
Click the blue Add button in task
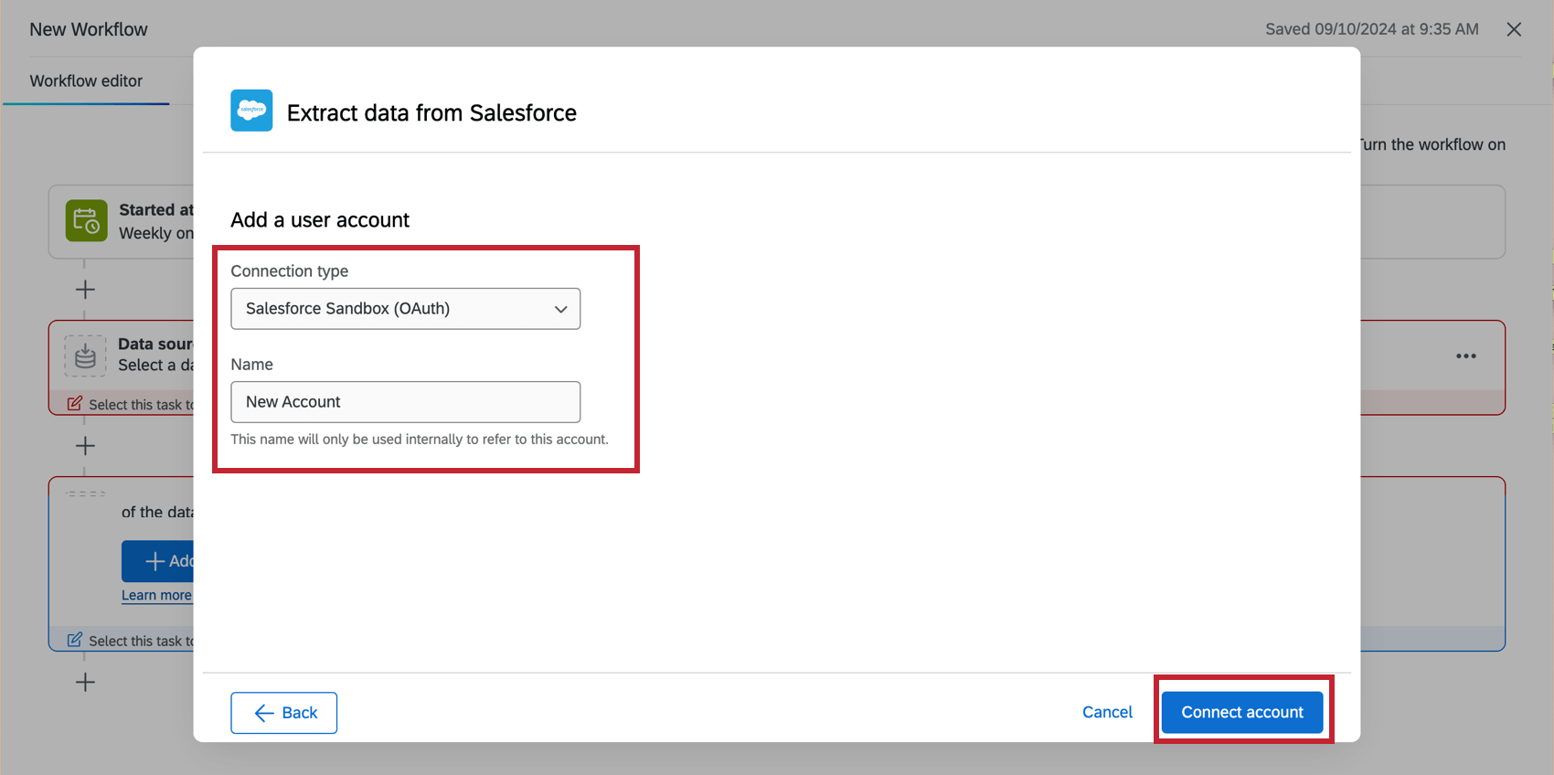[x=159, y=561]
